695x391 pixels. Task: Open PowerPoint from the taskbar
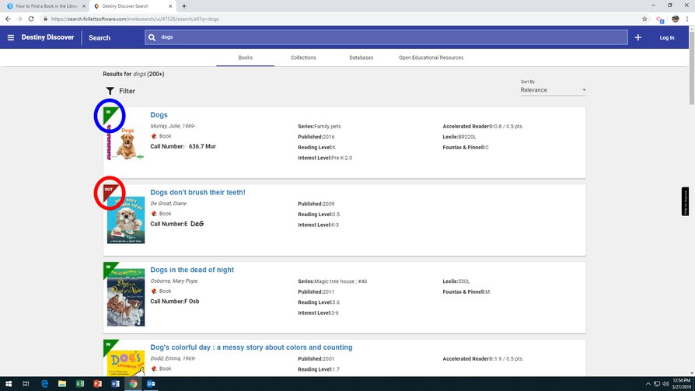point(97,384)
